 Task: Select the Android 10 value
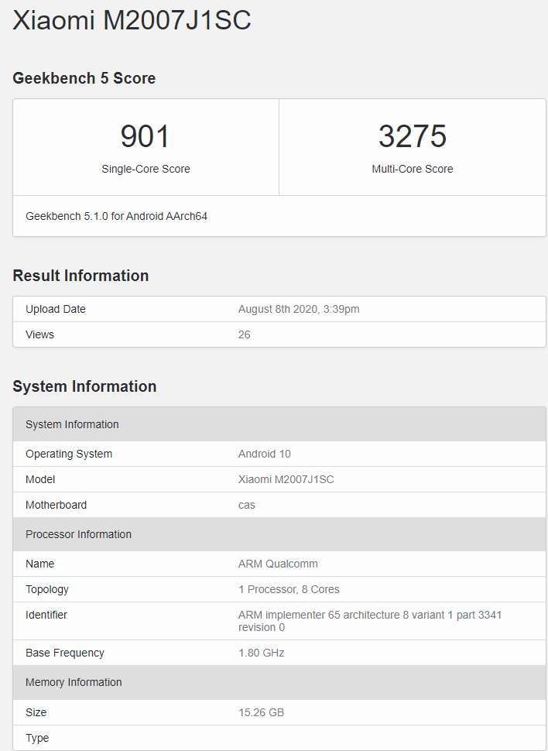(265, 454)
